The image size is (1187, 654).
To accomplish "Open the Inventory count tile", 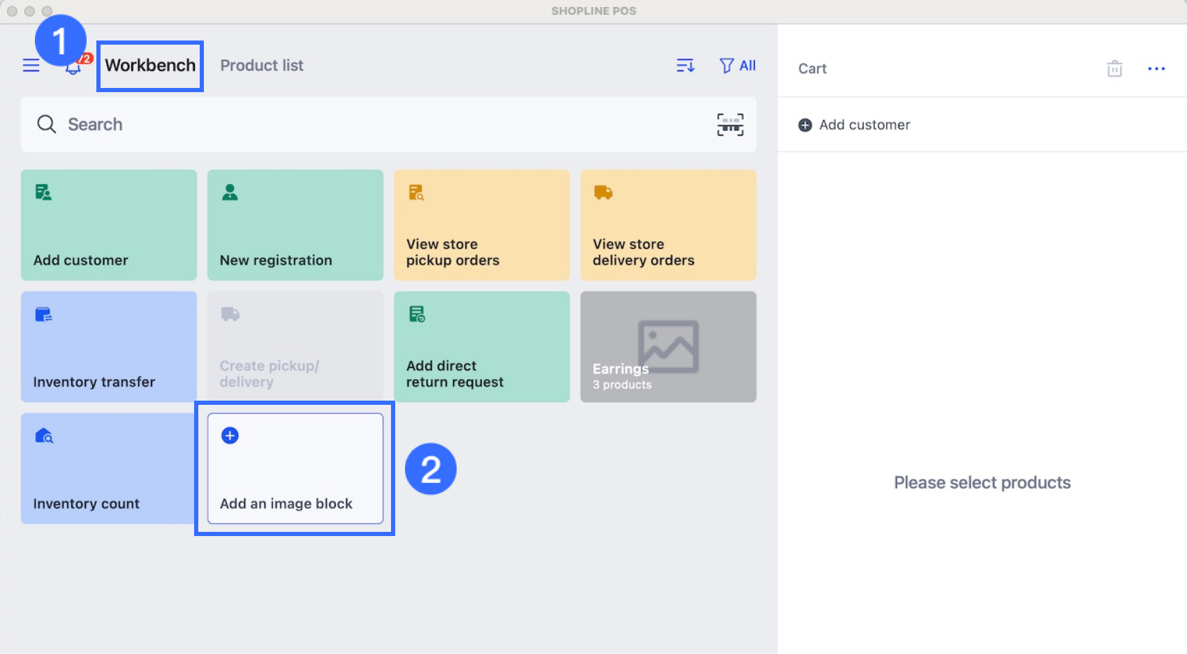I will [x=108, y=468].
